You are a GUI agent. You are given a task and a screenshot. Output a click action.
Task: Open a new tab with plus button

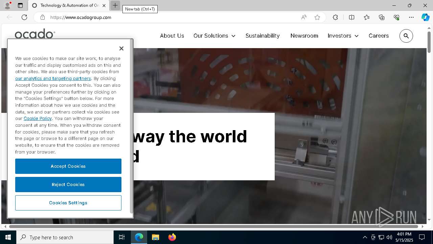click(115, 5)
